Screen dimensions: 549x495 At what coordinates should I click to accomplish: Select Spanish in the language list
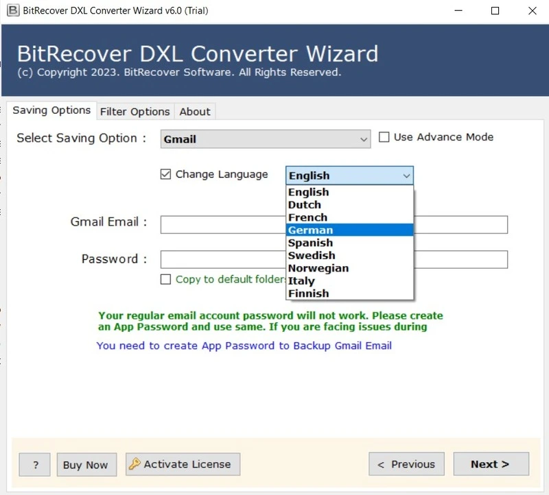[x=310, y=243]
